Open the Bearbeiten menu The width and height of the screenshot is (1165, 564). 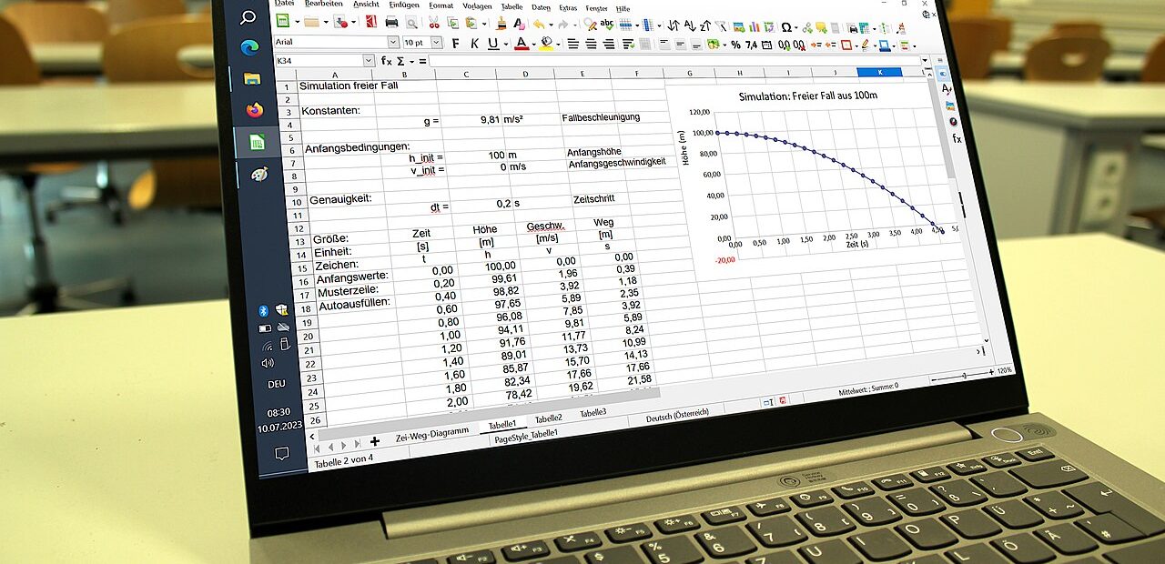tap(323, 4)
